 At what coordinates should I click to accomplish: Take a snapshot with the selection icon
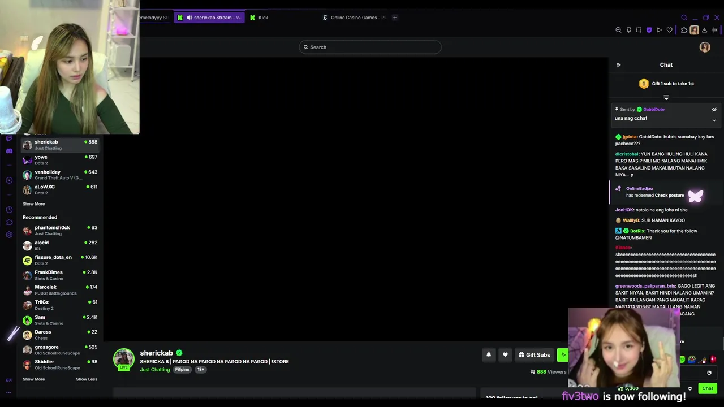tap(639, 30)
